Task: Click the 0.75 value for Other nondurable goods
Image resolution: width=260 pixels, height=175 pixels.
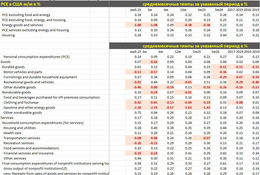Action: click(x=137, y=113)
